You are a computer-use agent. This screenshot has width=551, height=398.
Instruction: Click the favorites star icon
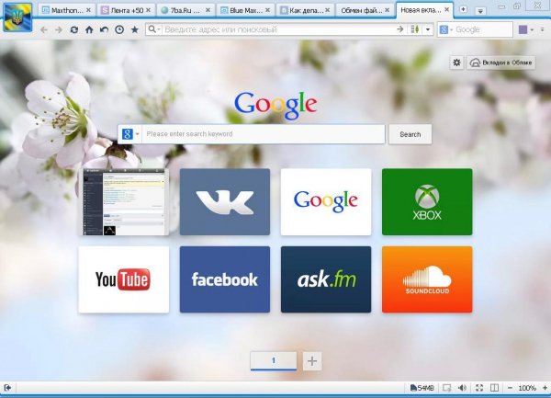pos(135,30)
